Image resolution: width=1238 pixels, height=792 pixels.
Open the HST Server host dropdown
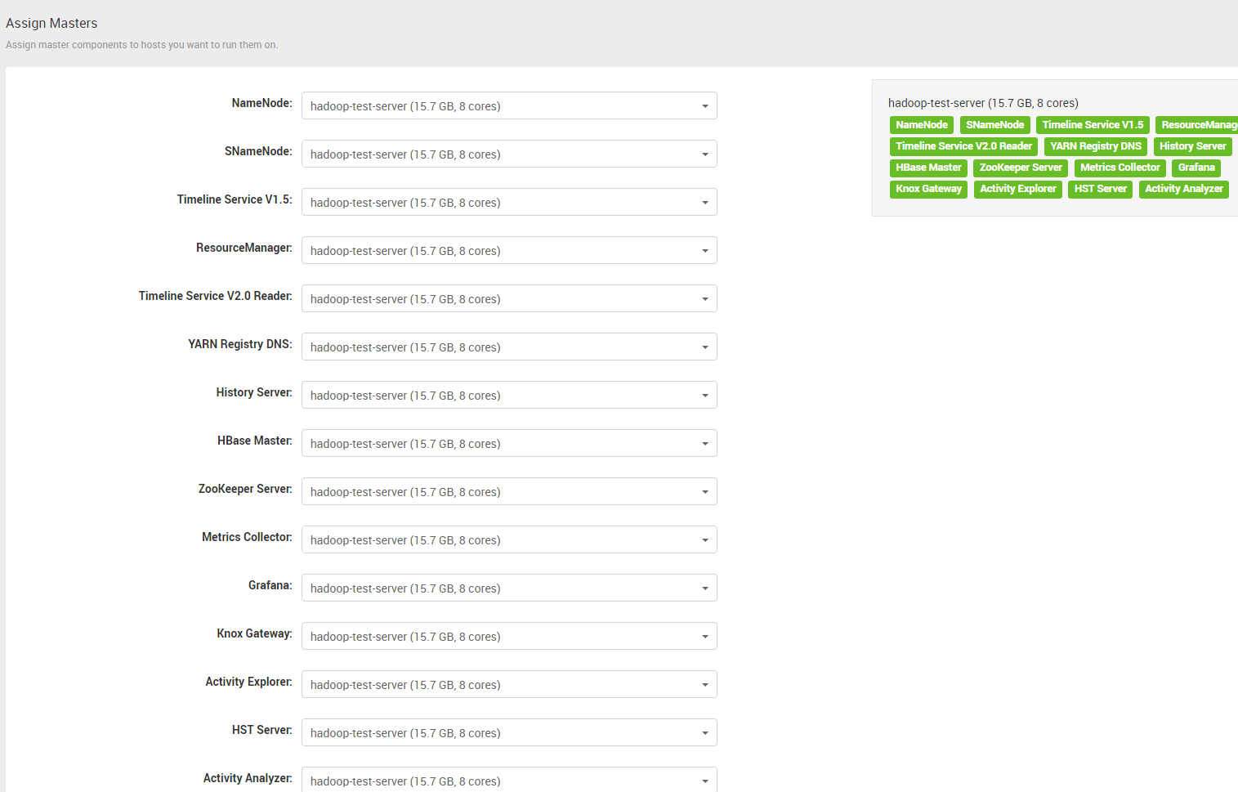pos(508,733)
